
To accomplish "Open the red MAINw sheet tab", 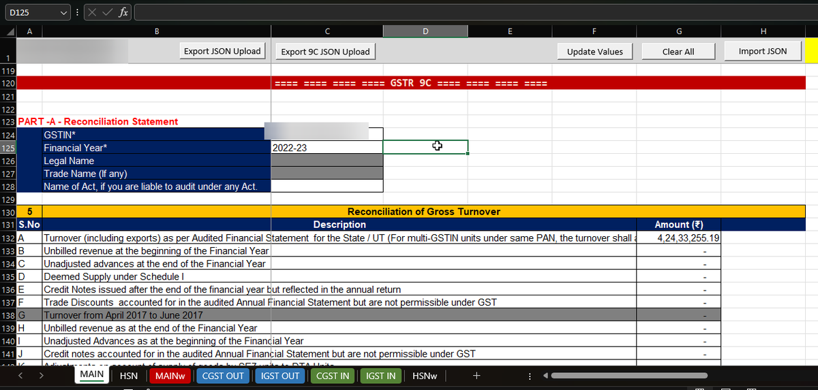I will point(170,376).
